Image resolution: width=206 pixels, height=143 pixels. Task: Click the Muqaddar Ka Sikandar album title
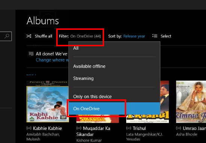click(93, 131)
